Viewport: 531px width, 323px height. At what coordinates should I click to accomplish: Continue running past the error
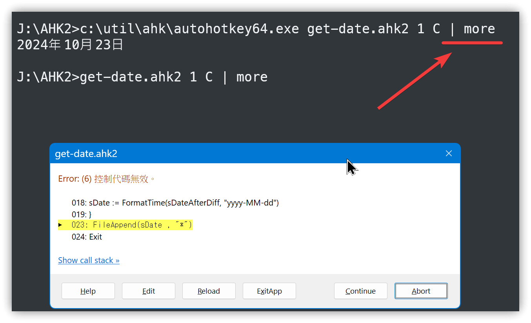[360, 291]
